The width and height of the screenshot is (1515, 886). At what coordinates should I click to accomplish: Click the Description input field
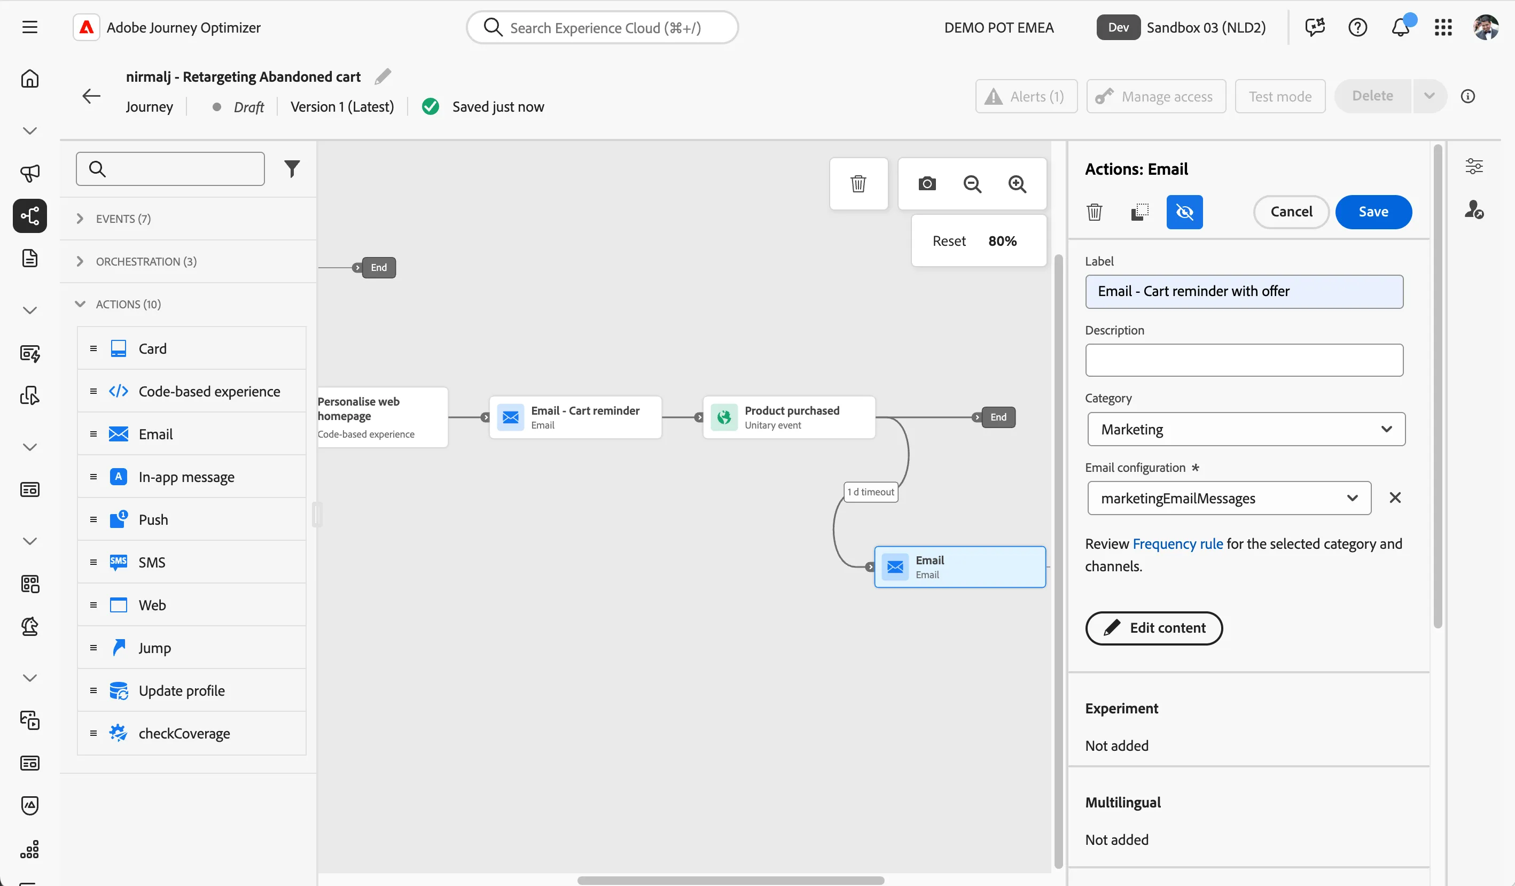1244,360
